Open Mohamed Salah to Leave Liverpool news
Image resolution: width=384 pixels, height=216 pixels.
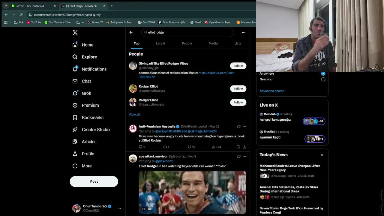tap(290, 168)
